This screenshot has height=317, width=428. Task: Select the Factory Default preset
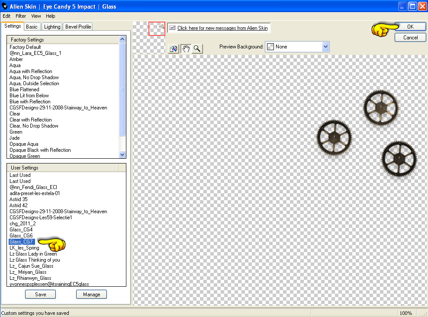click(25, 47)
